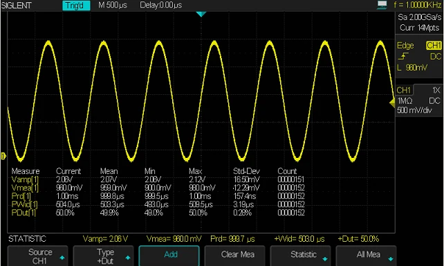Image resolution: width=444 pixels, height=266 pixels.
Task: Click the channel 1 ground marker on left edge
Action: click(3, 156)
